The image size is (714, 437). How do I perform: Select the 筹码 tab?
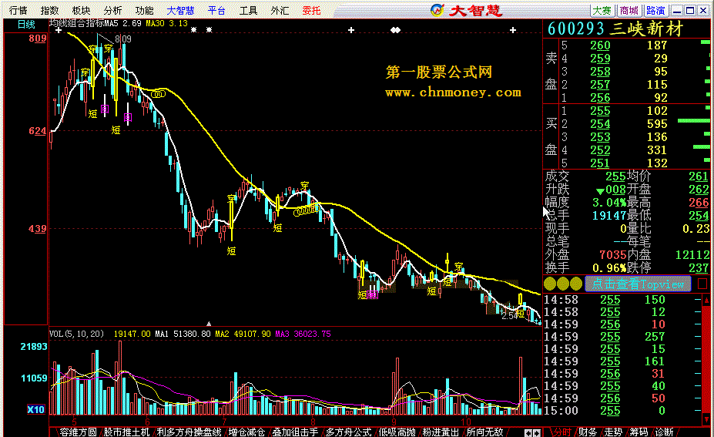point(639,432)
